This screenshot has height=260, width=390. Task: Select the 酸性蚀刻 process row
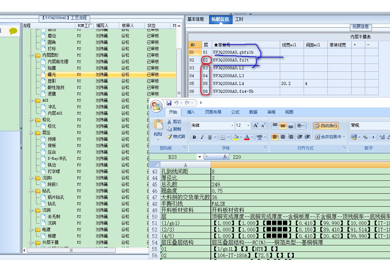click(x=100, y=87)
